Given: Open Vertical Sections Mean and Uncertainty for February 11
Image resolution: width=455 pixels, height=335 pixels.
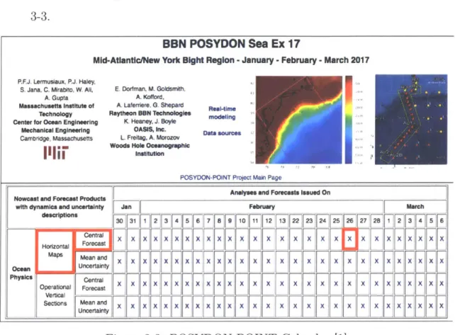Looking at the screenshot, I should coord(254,306).
